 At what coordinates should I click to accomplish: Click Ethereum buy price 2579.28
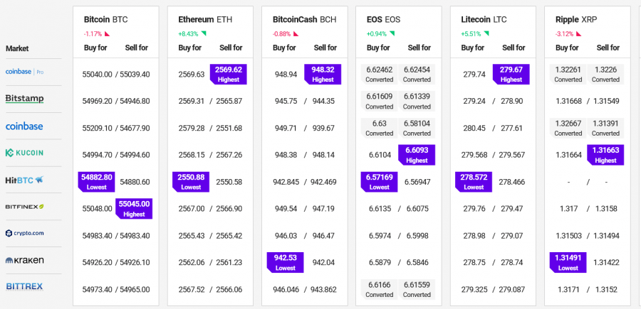pos(192,128)
